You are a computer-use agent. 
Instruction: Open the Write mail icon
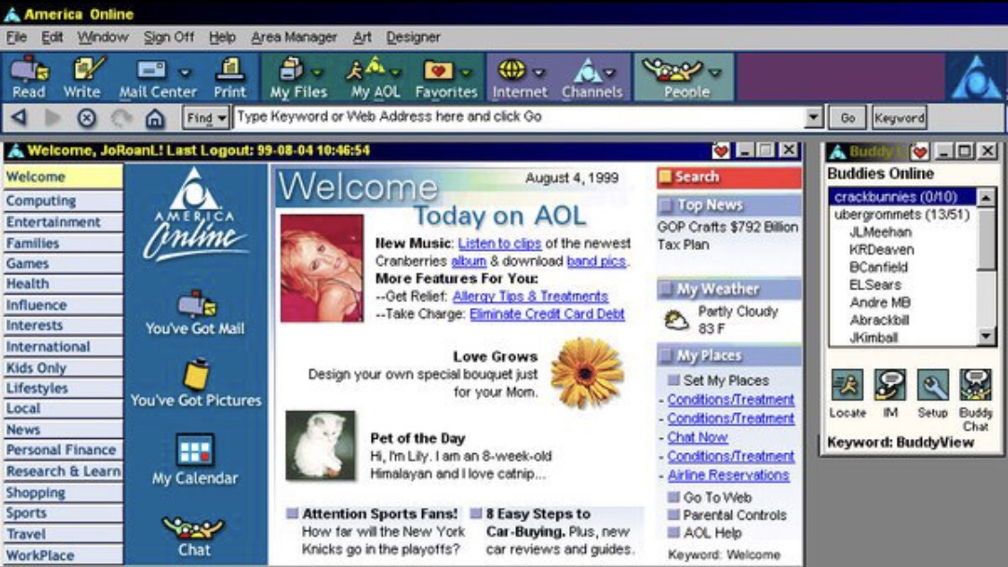[83, 71]
